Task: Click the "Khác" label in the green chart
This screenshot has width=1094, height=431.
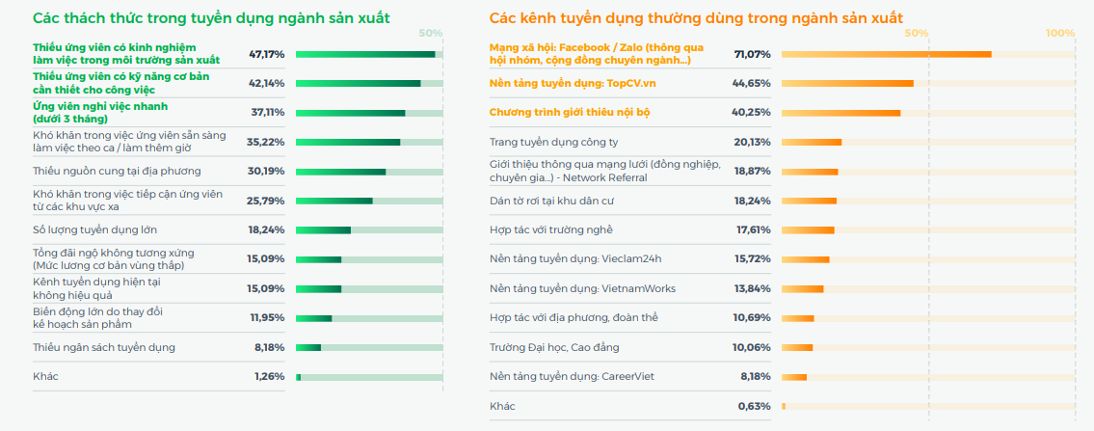Action: pyautogui.click(x=45, y=376)
